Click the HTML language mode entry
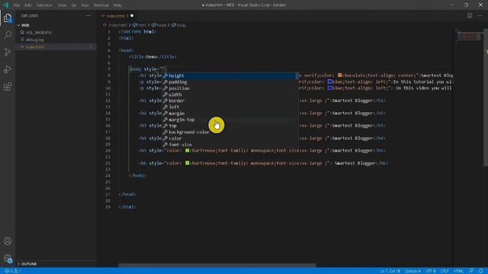This screenshot has width=488, height=274. pyautogui.click(x=458, y=271)
